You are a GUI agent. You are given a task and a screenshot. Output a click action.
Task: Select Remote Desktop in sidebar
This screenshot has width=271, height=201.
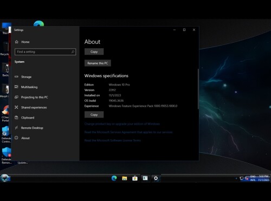[x=29, y=128]
